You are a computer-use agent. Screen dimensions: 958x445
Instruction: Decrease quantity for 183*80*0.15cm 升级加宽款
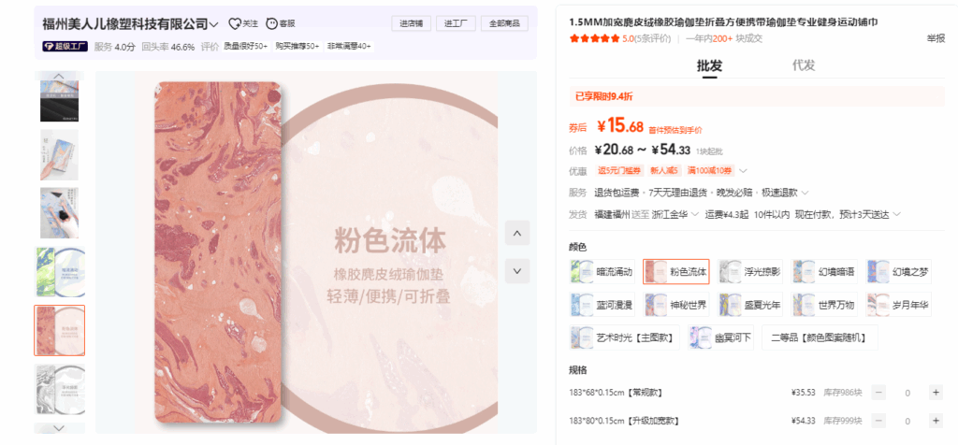878,421
